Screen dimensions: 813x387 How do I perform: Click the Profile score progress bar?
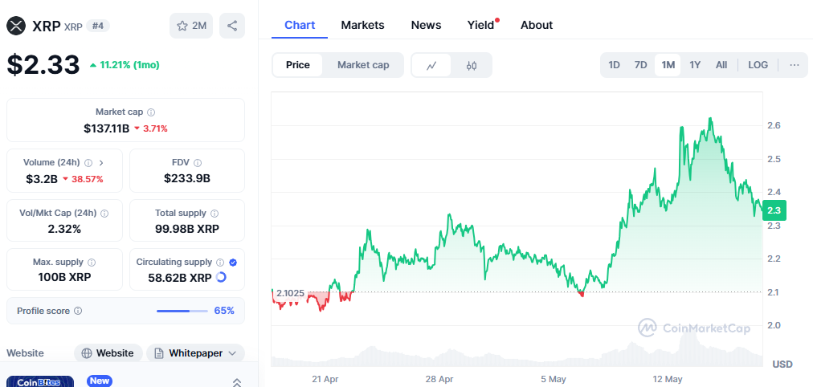(182, 311)
